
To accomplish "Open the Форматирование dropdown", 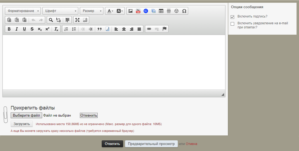I will [23, 11].
